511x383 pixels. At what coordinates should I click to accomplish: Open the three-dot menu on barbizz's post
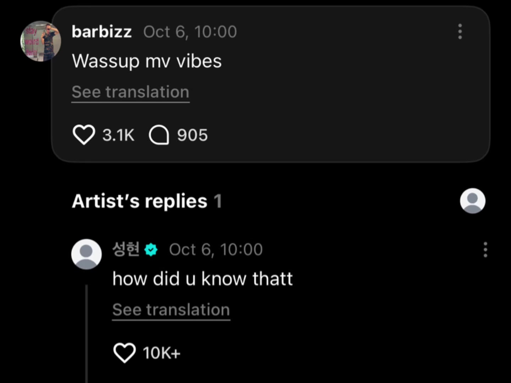(460, 32)
